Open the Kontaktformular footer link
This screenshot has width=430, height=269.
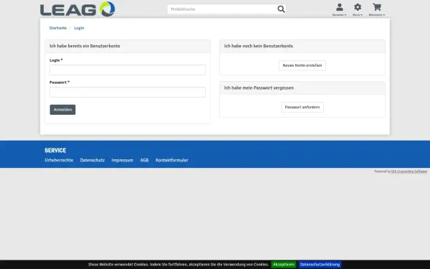172,160
